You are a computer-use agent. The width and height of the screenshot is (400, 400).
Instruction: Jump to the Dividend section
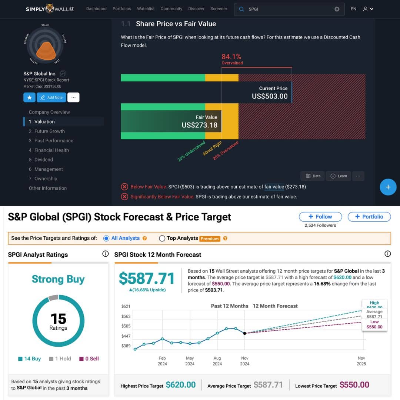point(41,160)
